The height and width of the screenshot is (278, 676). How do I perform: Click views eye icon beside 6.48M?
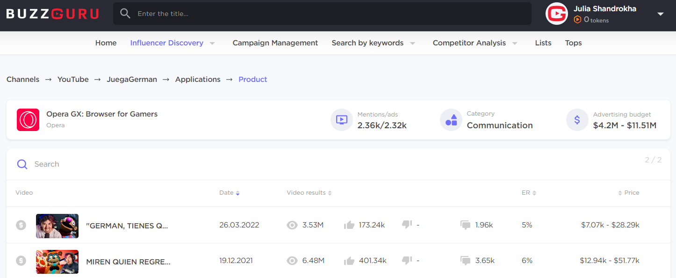point(292,261)
